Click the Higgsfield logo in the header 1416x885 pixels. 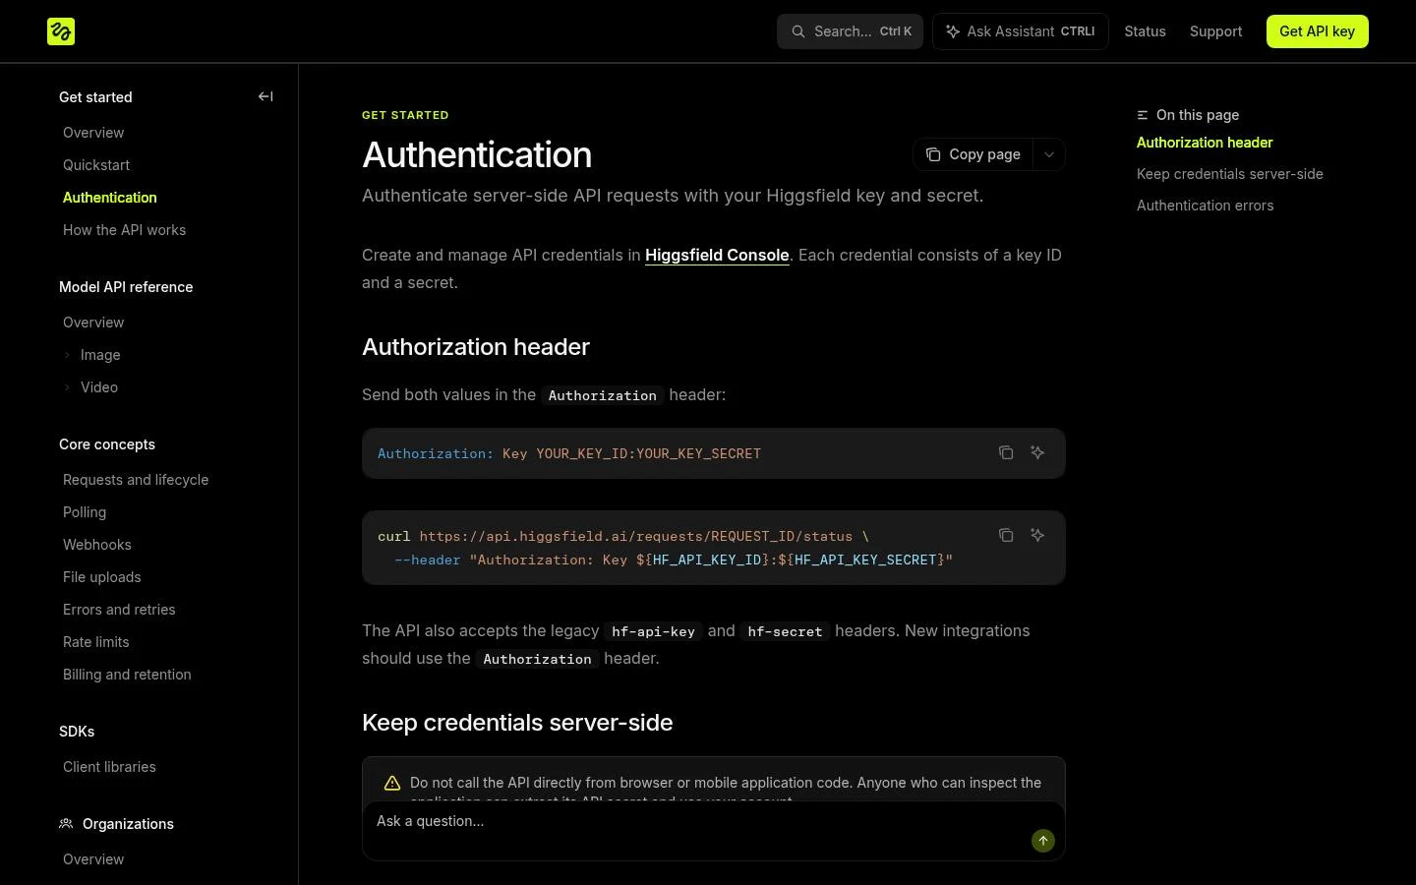(61, 31)
